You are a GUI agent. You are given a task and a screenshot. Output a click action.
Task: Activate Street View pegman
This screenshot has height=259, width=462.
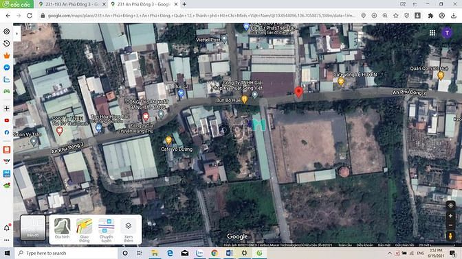point(450,236)
